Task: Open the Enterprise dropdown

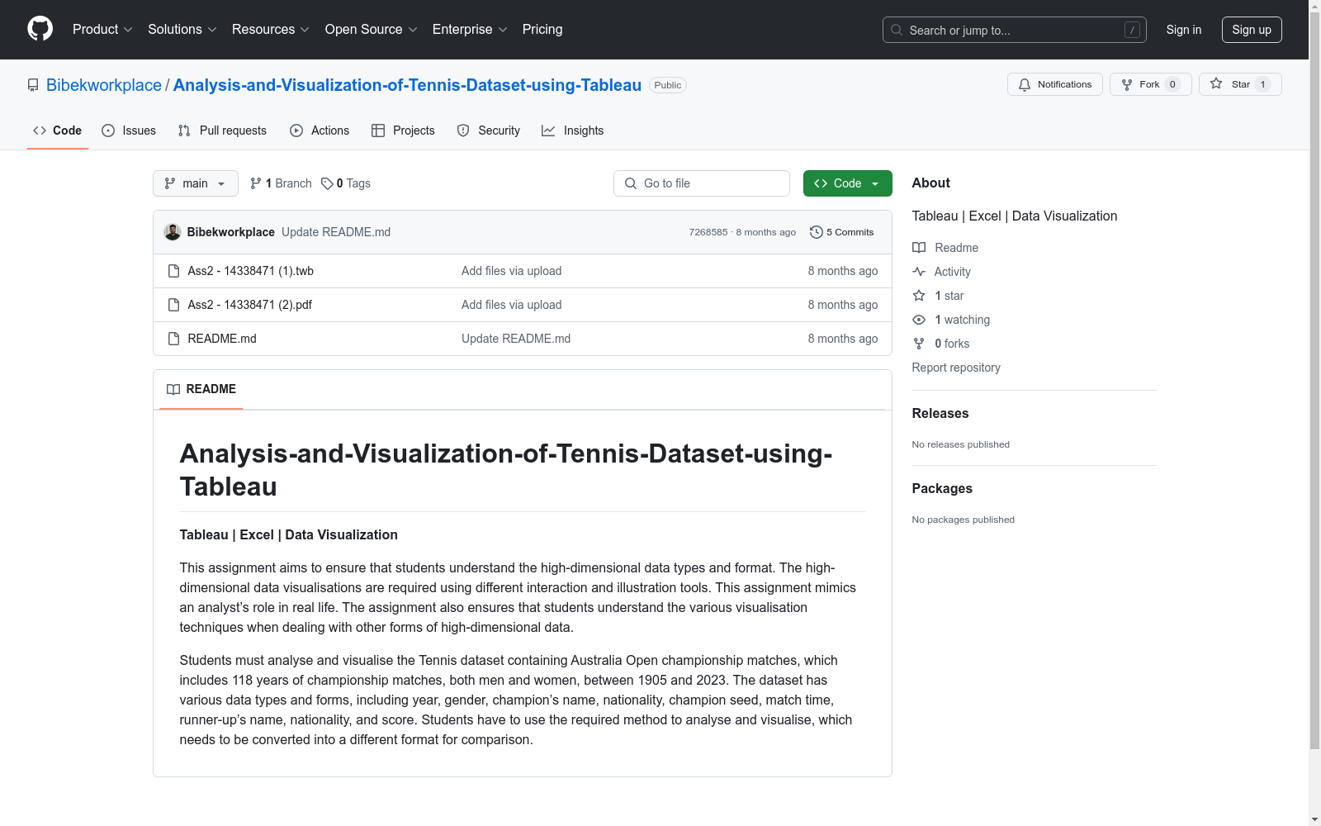Action: [x=470, y=29]
